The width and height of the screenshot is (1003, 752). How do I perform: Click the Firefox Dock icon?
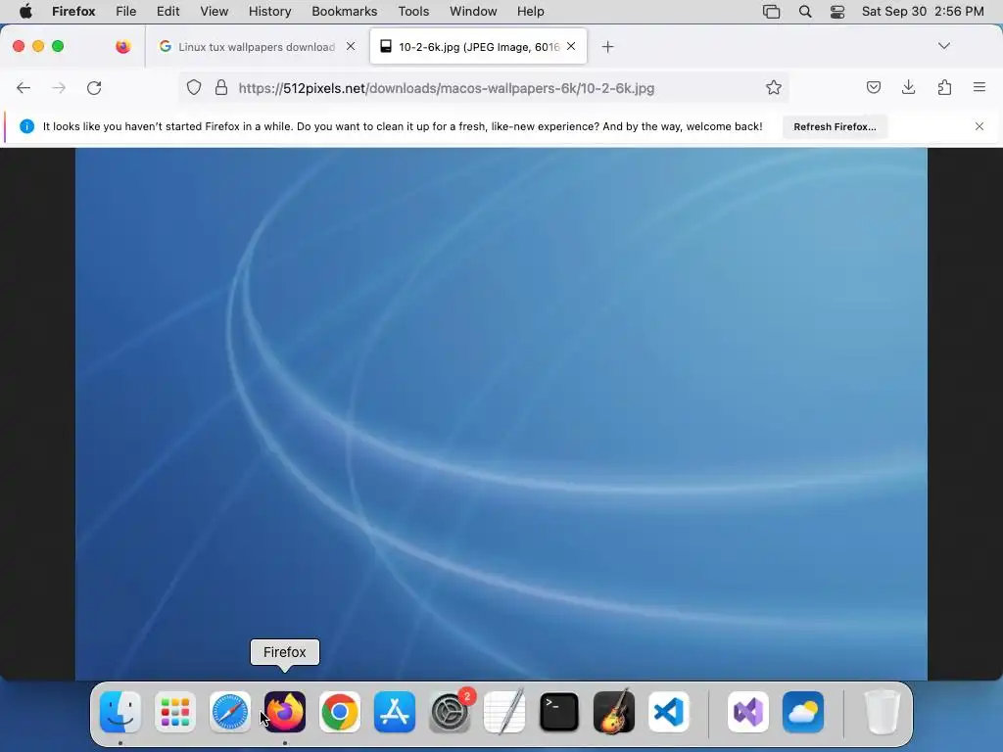[x=285, y=712]
